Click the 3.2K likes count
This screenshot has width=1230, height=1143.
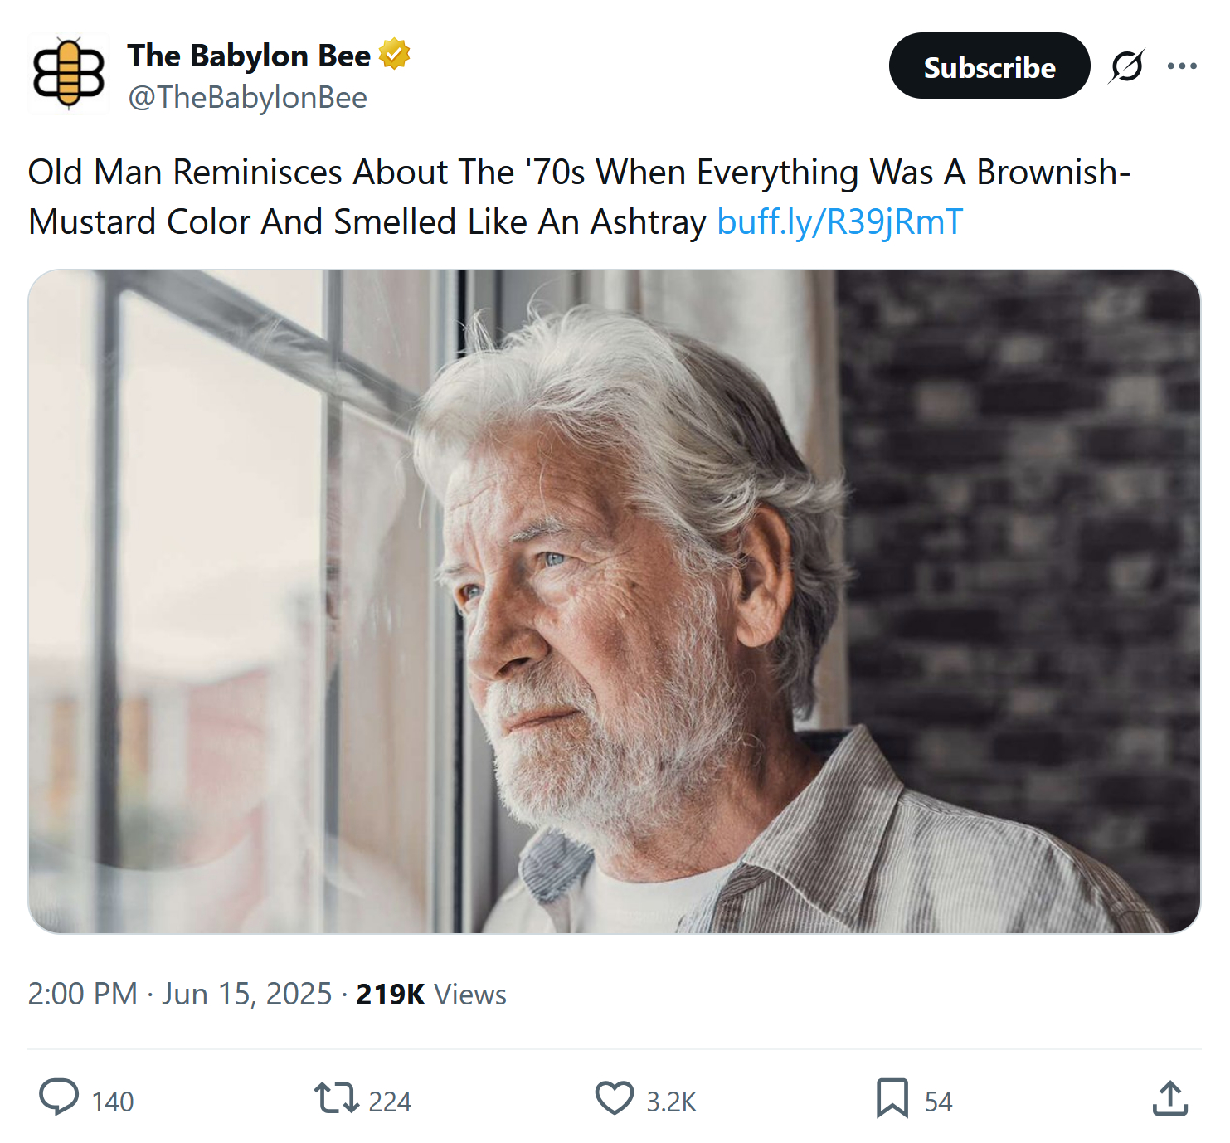pyautogui.click(x=672, y=1102)
